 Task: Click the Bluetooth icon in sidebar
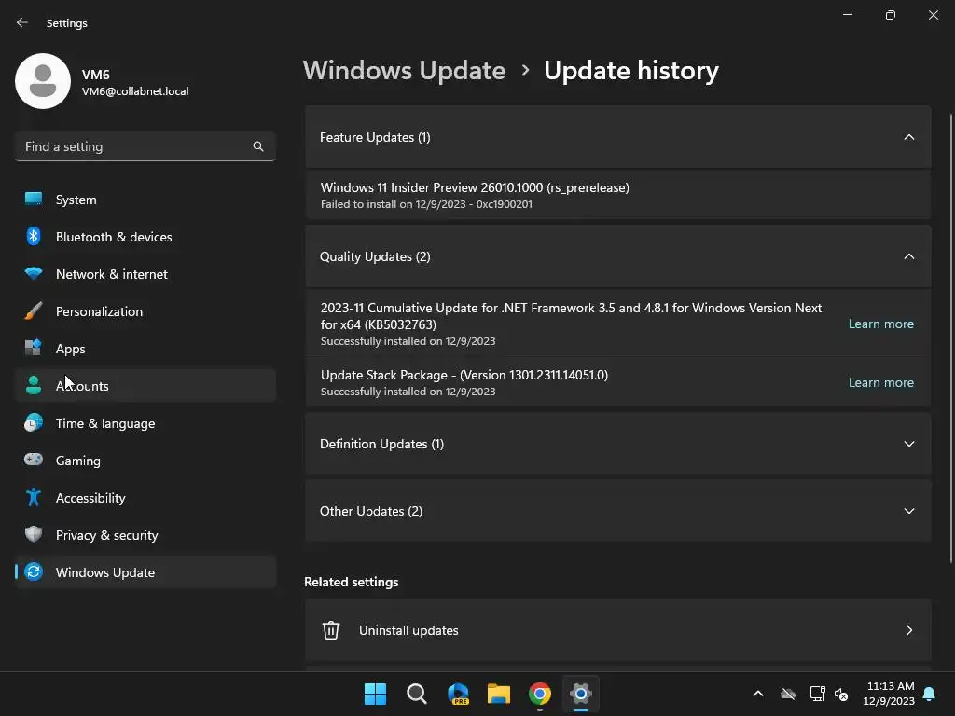(x=34, y=236)
